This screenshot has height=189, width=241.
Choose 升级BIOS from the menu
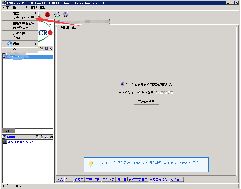(19, 38)
